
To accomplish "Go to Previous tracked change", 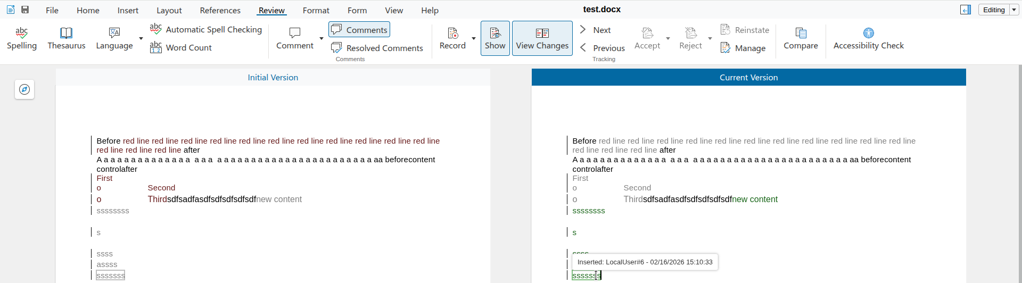I will (x=602, y=48).
